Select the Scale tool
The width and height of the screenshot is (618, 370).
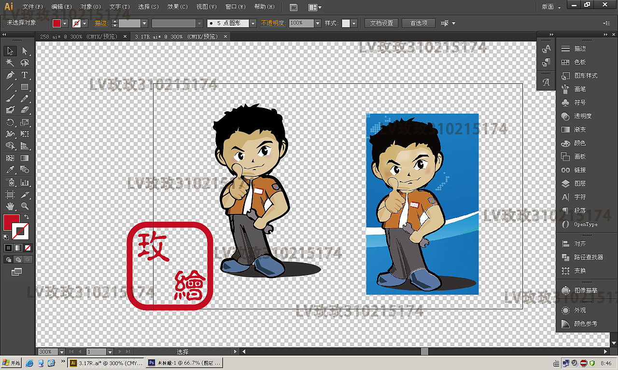25,122
